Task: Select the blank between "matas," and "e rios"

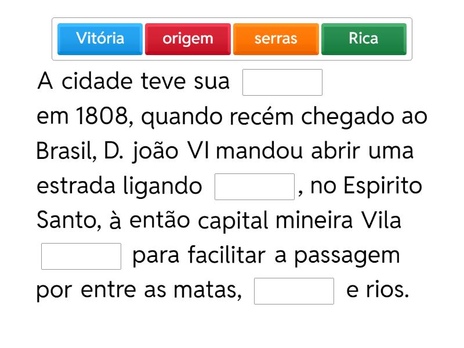Action: [x=294, y=291]
